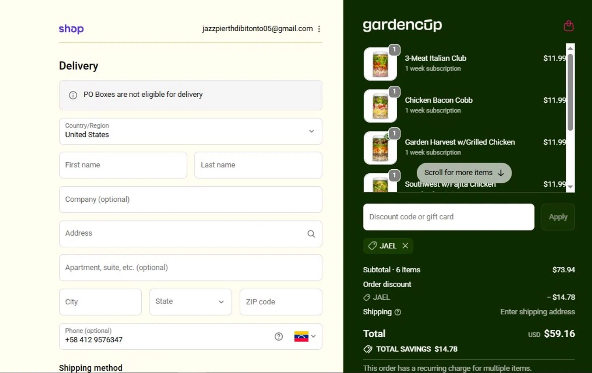Click the Subtotal · 6 items label
The height and width of the screenshot is (373, 592).
click(392, 270)
